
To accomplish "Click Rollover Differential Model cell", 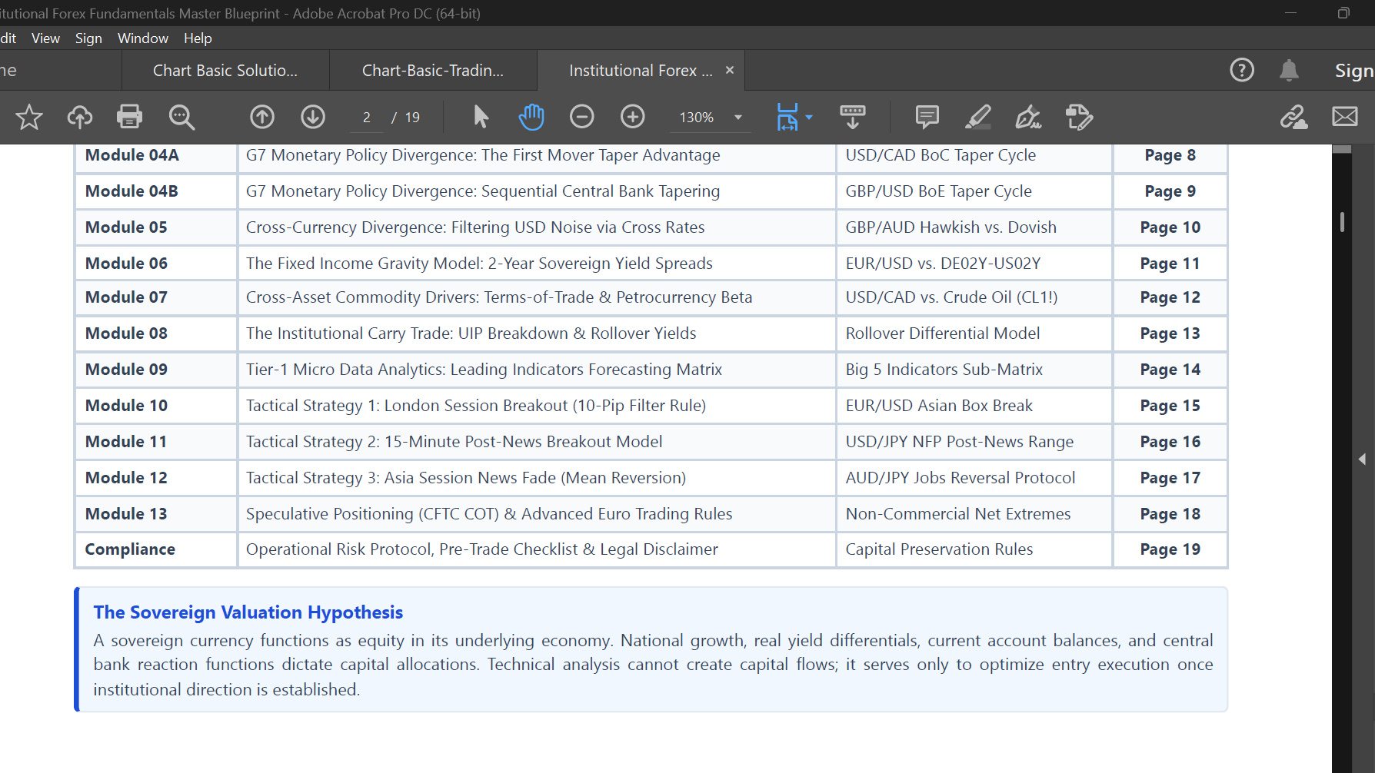I will [x=974, y=333].
